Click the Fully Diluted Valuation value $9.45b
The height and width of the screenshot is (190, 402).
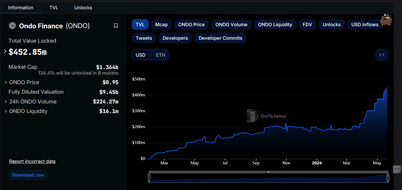tap(109, 92)
